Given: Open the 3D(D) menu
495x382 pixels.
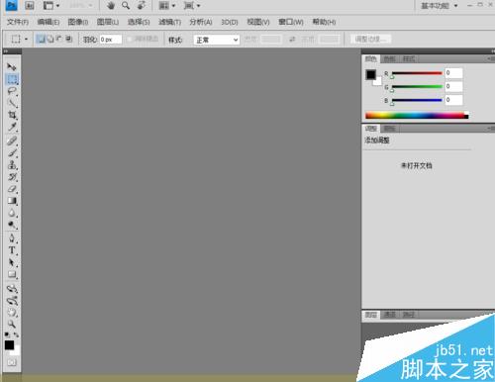Looking at the screenshot, I should [230, 22].
